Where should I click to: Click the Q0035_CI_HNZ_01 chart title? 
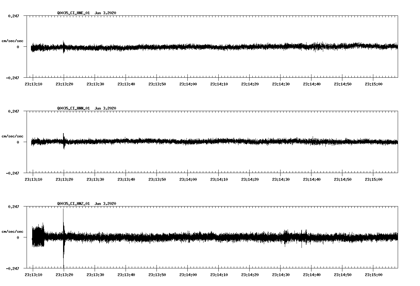87,204
